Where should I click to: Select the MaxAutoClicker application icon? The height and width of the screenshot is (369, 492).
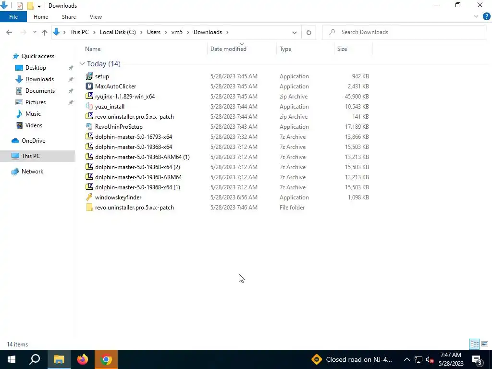pos(89,86)
